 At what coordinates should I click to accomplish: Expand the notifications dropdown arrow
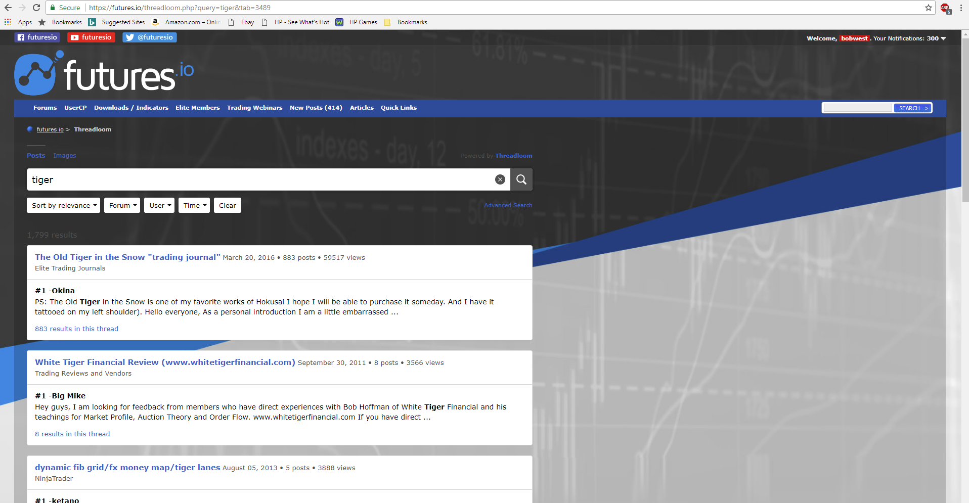943,38
